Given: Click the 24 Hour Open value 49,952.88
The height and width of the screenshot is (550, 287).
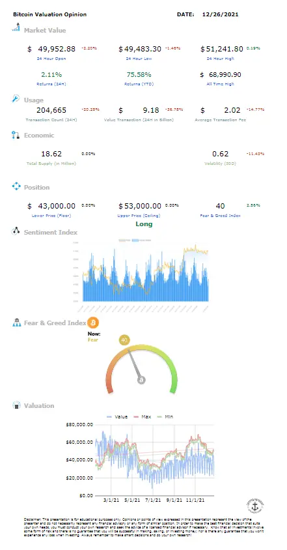Looking at the screenshot, I should point(57,49).
